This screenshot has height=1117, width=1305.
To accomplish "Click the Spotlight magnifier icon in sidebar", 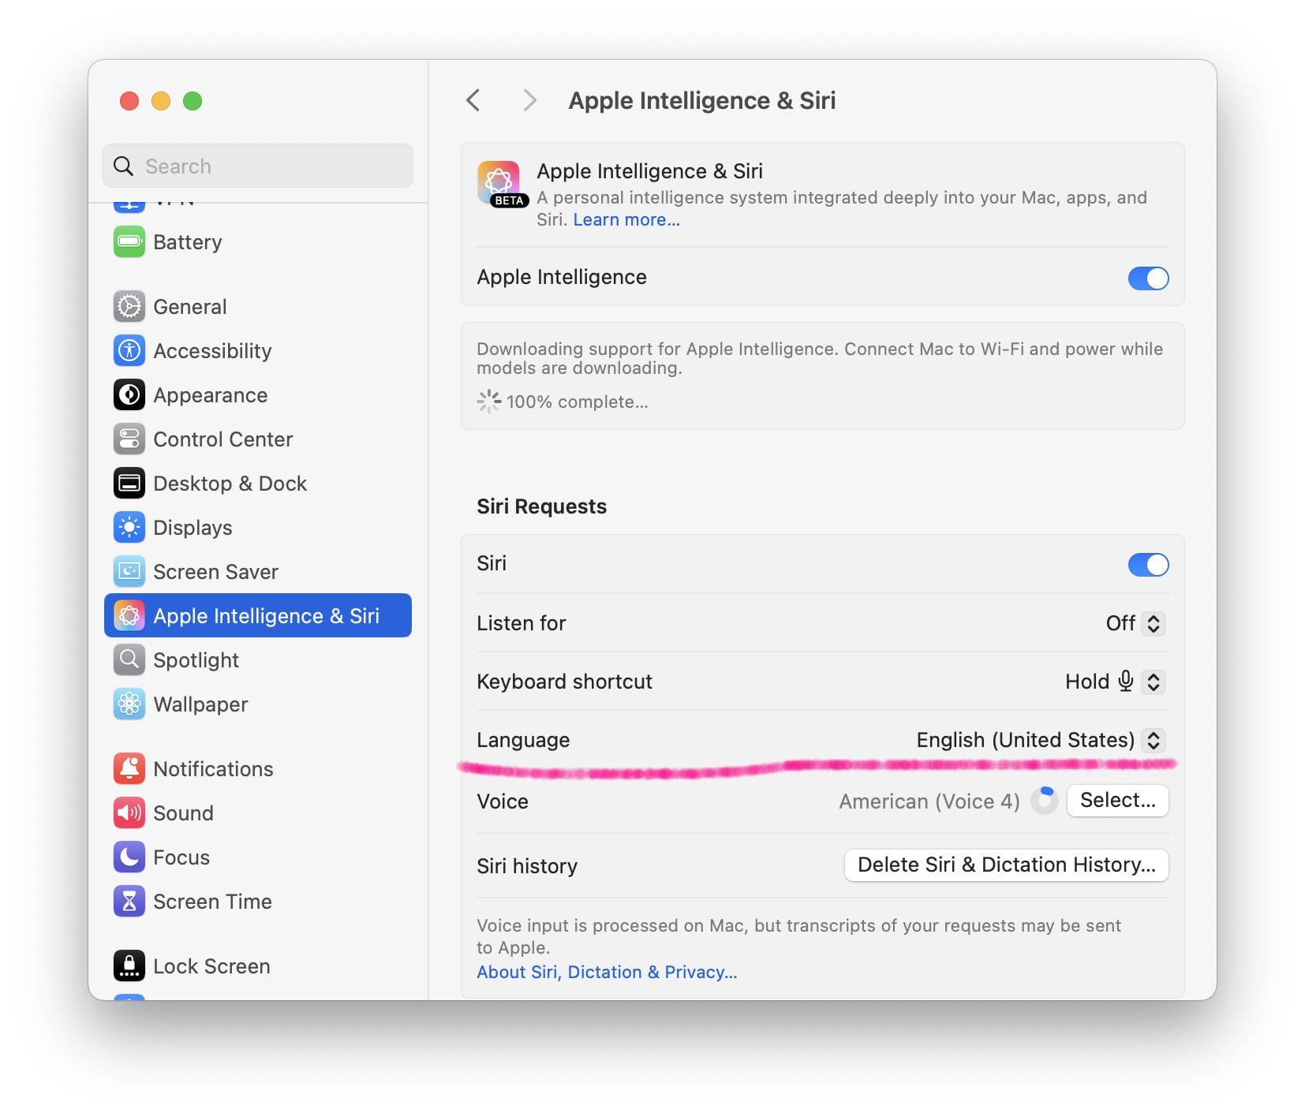I will click(129, 660).
